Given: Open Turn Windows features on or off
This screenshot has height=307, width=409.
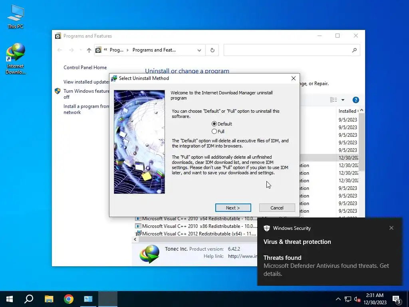Looking at the screenshot, I should pyautogui.click(x=86, y=94).
